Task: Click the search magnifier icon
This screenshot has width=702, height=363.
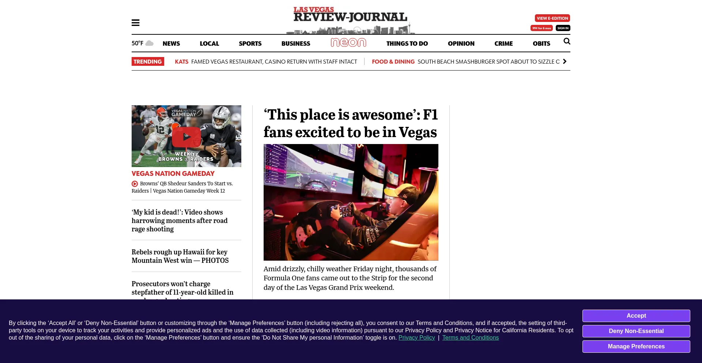Action: point(567,41)
